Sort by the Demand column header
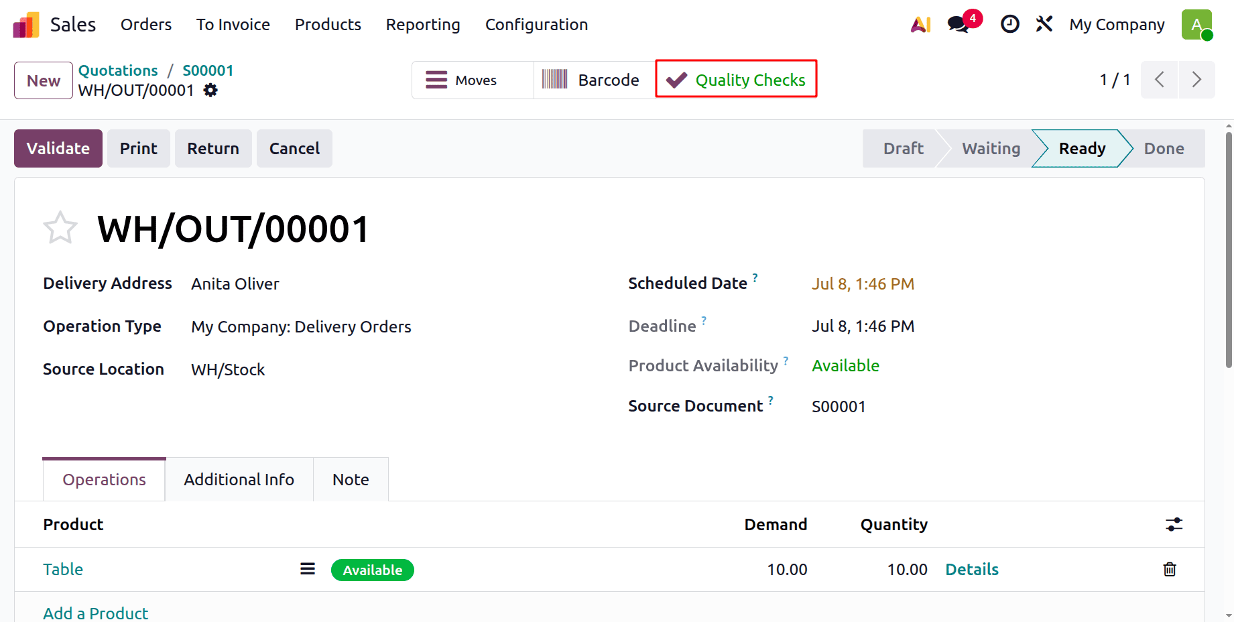 [x=776, y=524]
